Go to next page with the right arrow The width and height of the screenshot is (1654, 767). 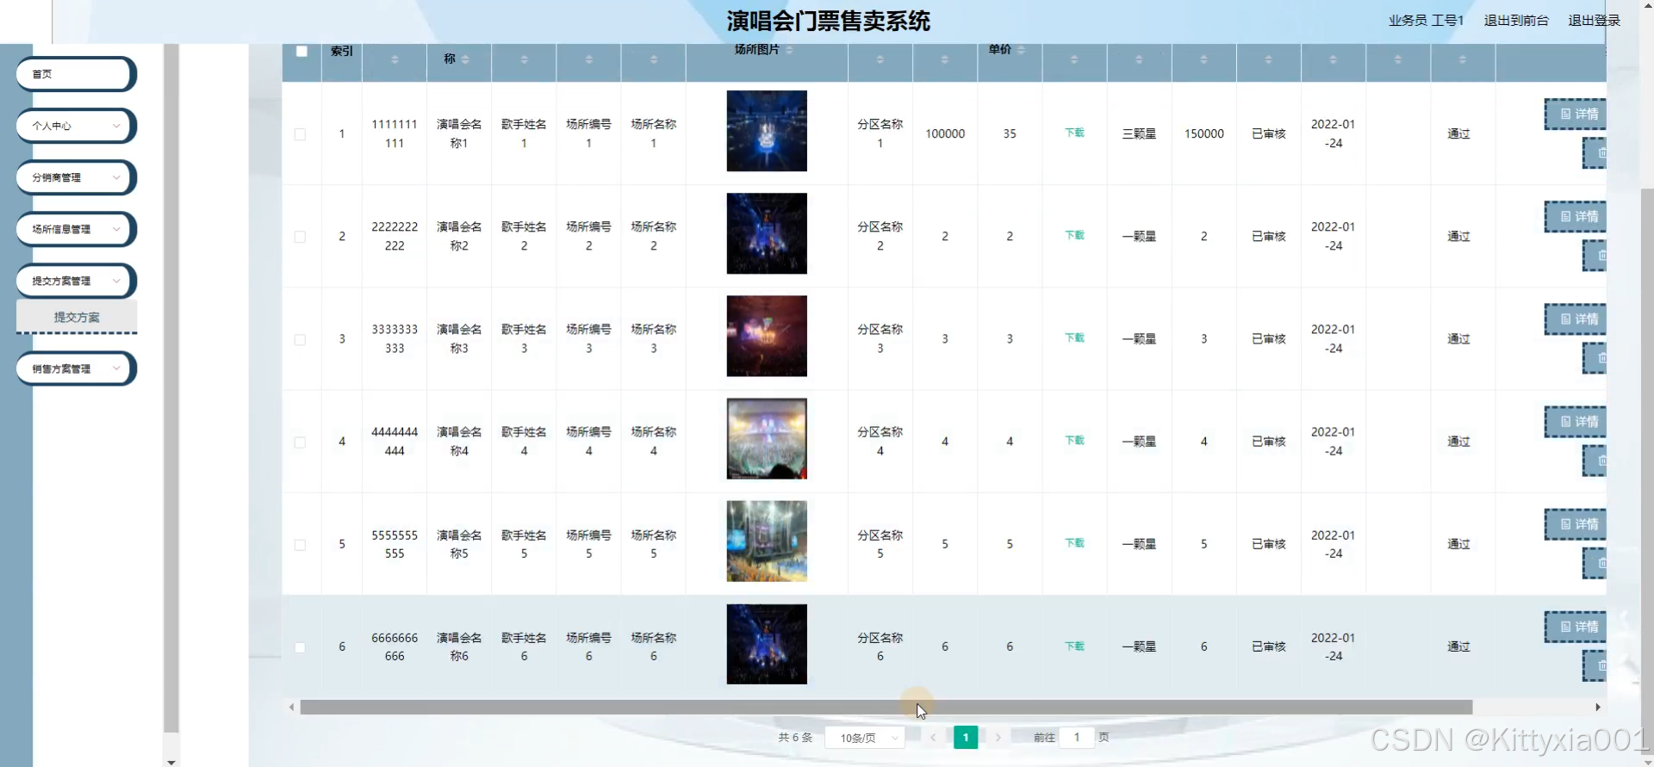point(998,738)
